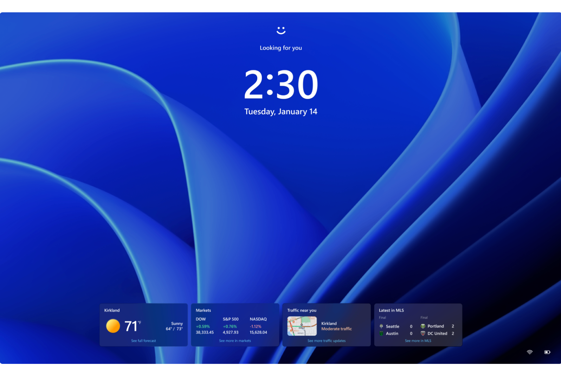Click Portland's score of 2

click(453, 326)
